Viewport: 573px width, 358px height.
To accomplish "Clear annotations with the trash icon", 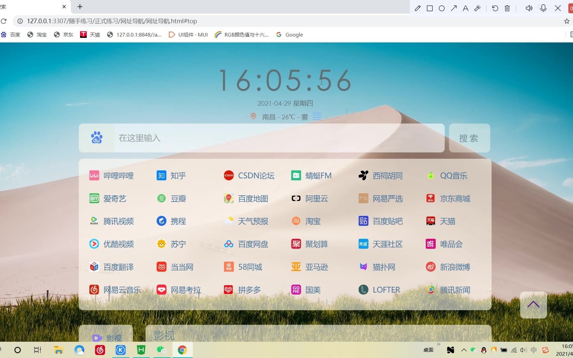I will (507, 8).
